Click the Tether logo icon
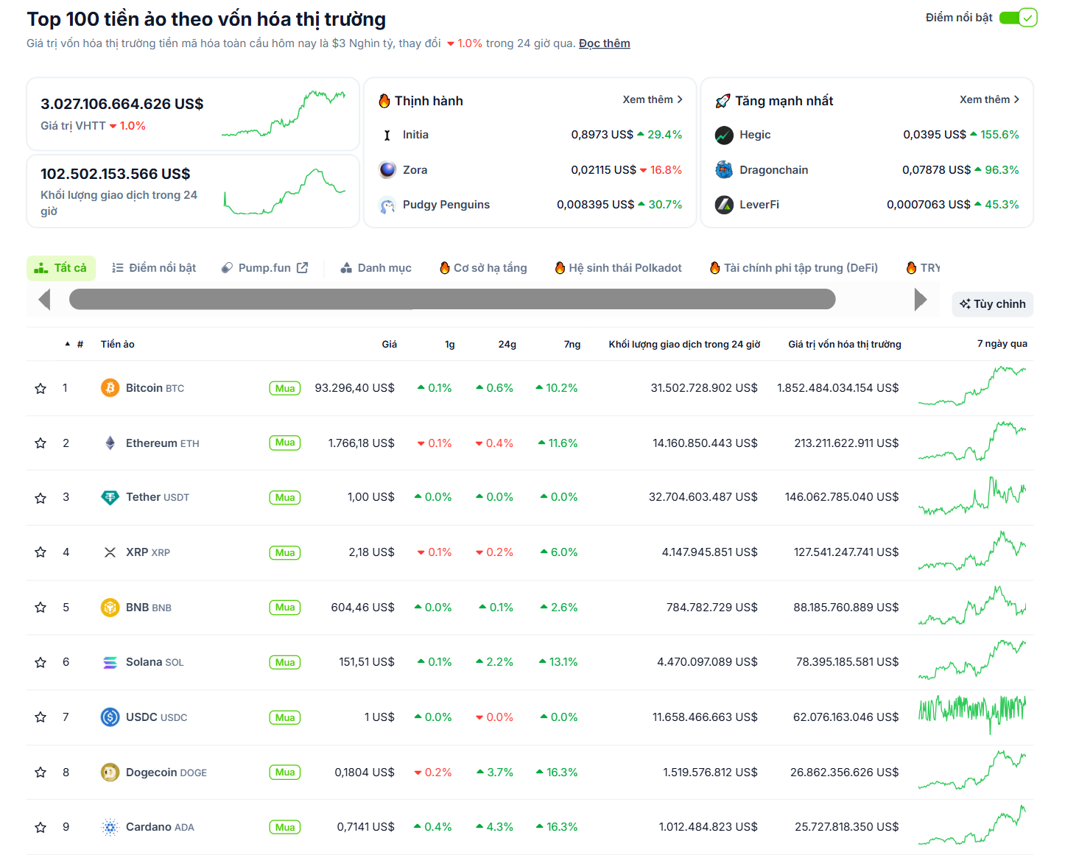Screen dimensions: 1079x855 tap(110, 497)
